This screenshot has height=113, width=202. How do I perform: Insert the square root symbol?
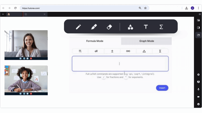pyautogui.click(x=96, y=51)
